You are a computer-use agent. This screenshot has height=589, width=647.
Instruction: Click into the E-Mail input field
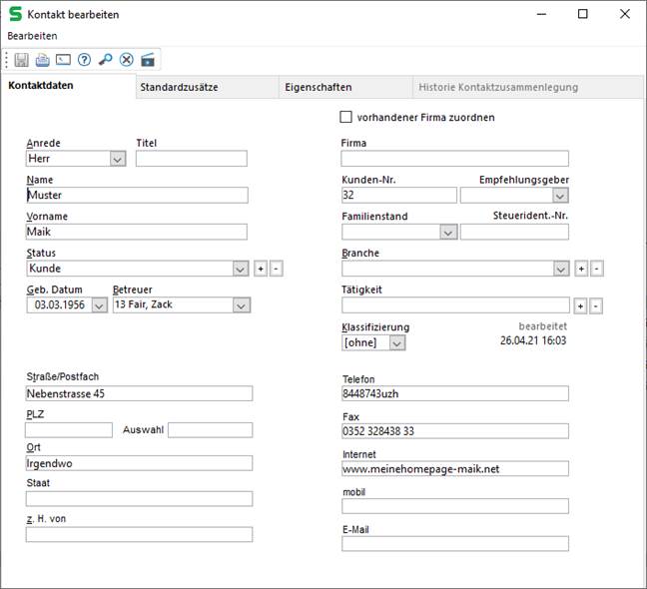coord(454,544)
